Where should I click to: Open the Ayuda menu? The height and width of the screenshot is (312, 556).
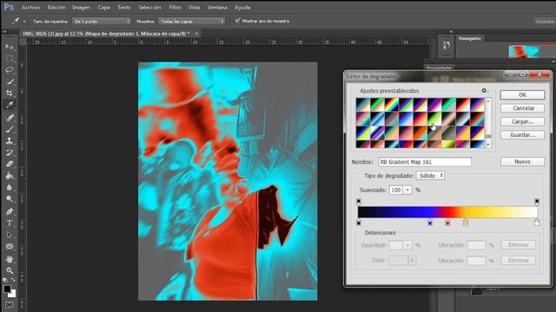(x=242, y=7)
